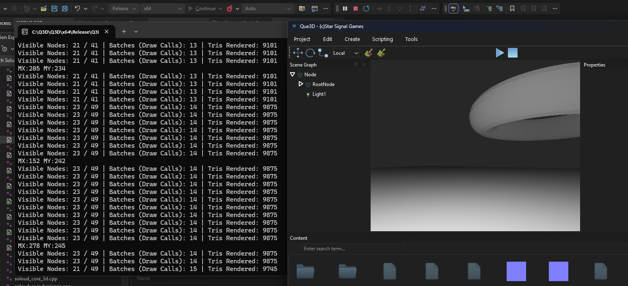Close the Q3D terminal tab
This screenshot has height=286, width=628.
107,32
